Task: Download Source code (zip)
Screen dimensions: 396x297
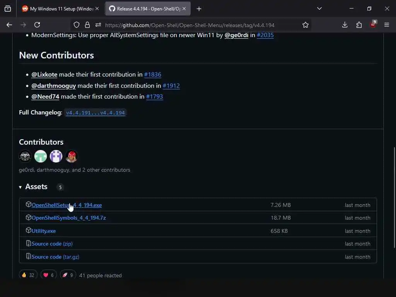Action: 52,244
